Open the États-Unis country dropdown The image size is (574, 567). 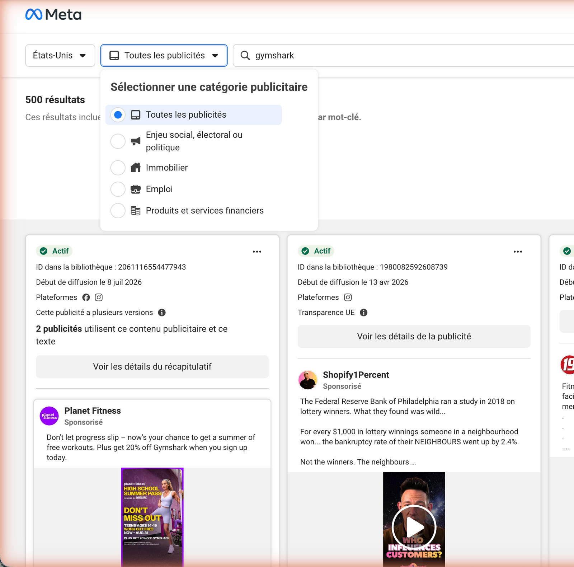(60, 56)
